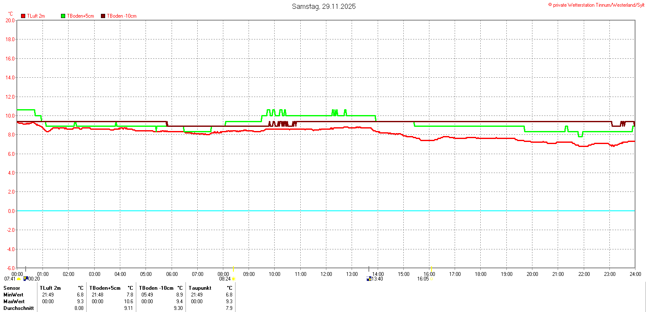Click the Sensor header in the statistics table

coord(12,288)
